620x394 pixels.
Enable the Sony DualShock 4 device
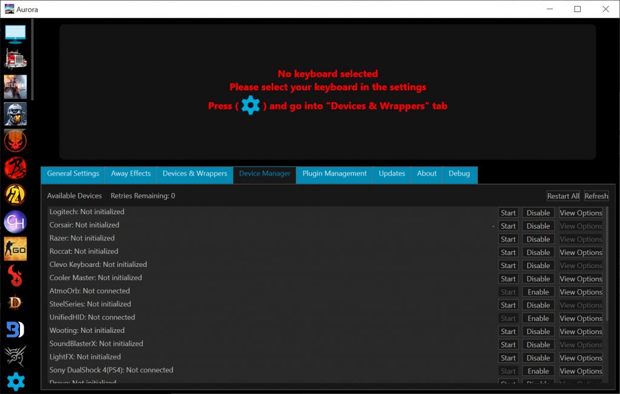pos(538,372)
